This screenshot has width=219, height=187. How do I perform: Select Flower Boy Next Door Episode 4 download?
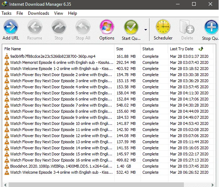[61, 87]
